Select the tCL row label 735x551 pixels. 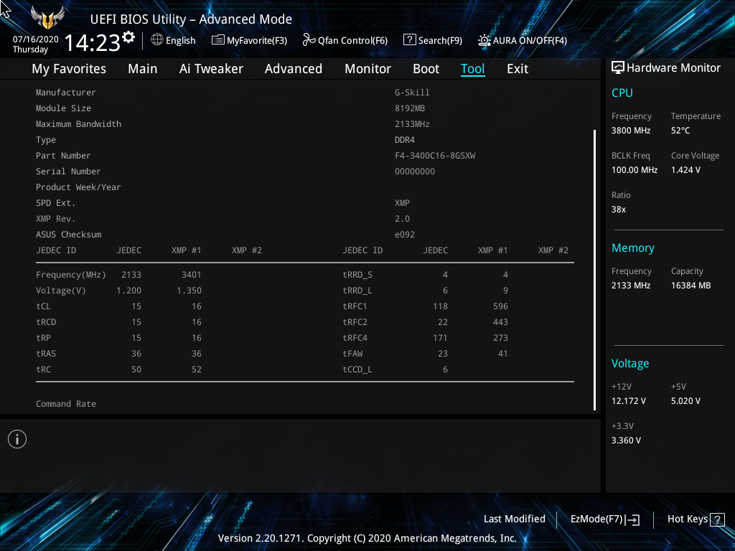coord(43,306)
